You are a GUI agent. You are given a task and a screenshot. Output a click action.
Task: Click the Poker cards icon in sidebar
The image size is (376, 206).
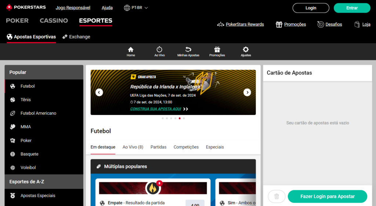coord(13,141)
